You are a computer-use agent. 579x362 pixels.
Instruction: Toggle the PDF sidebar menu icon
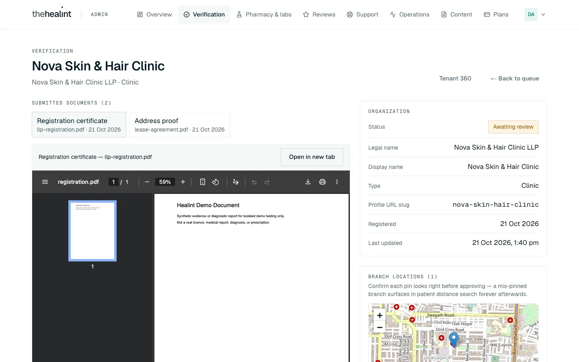(45, 182)
